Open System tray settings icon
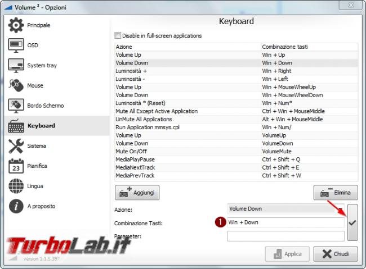 coord(16,66)
